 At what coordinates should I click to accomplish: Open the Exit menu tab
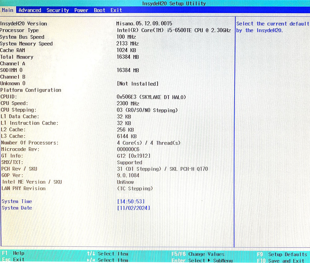[x=116, y=10]
